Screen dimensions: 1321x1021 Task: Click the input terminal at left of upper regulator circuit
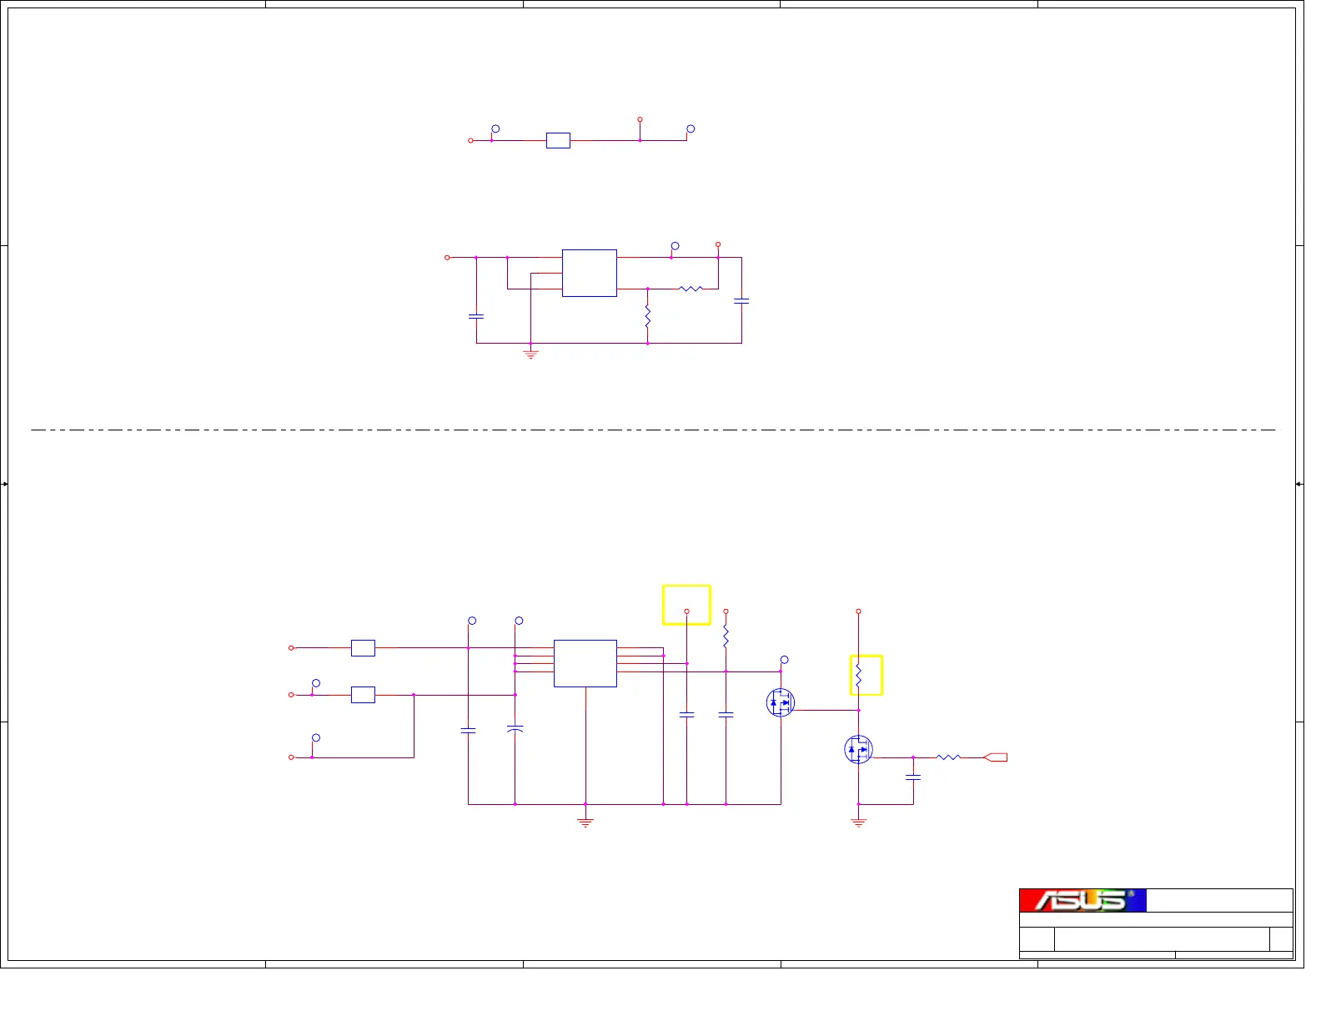click(x=447, y=258)
